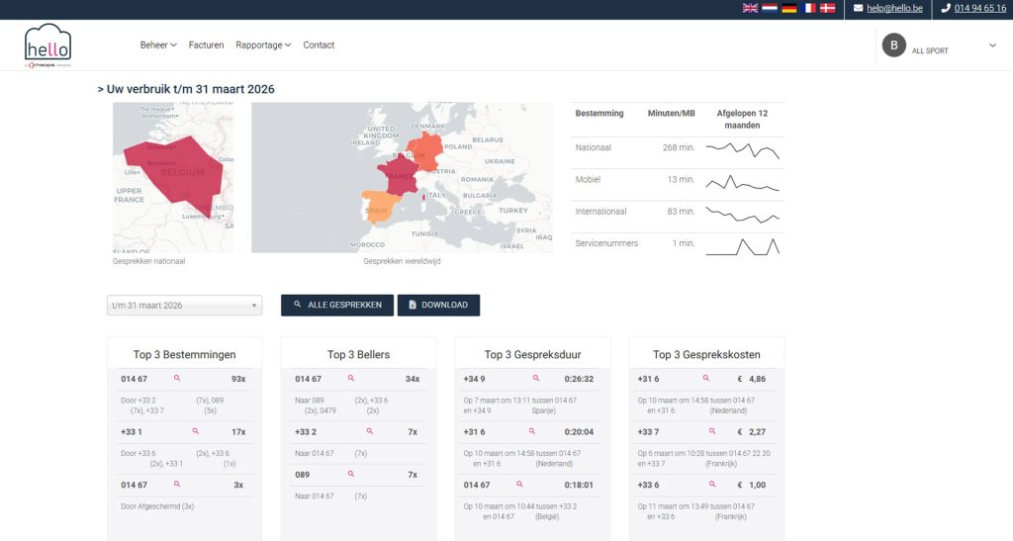
Task: Open the Beheer dropdown menu
Action: click(158, 45)
